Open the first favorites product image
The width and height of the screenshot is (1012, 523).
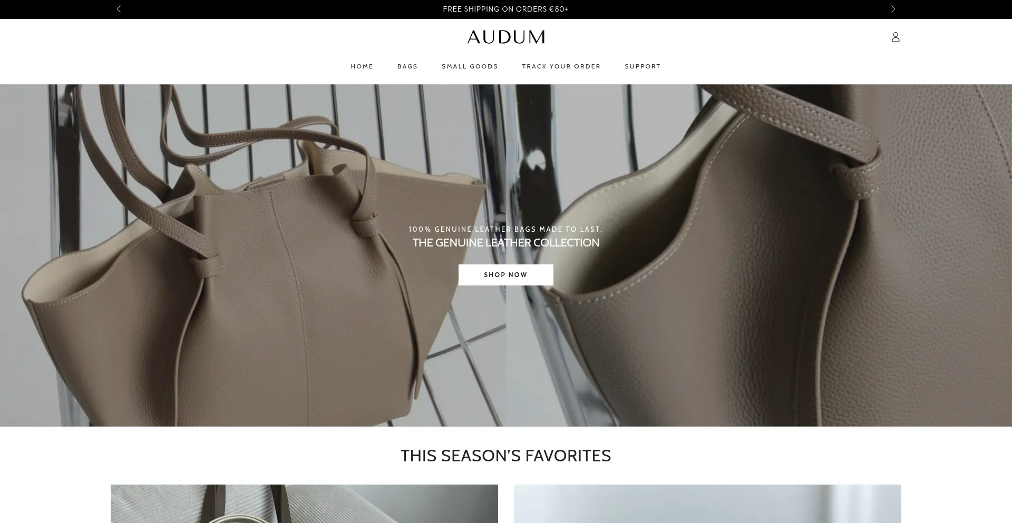tap(304, 504)
